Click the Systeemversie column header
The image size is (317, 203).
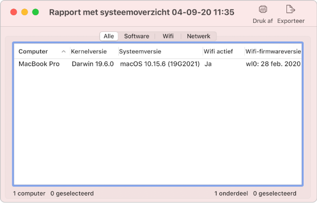[140, 51]
